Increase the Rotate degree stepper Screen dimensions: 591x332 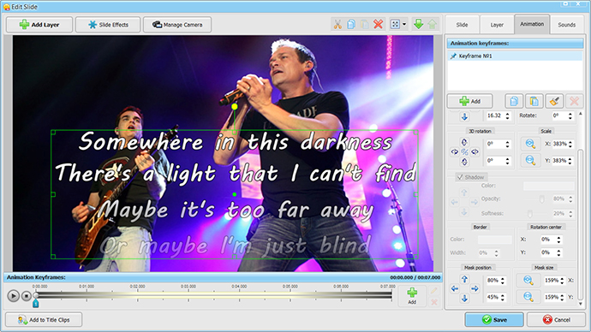point(570,114)
